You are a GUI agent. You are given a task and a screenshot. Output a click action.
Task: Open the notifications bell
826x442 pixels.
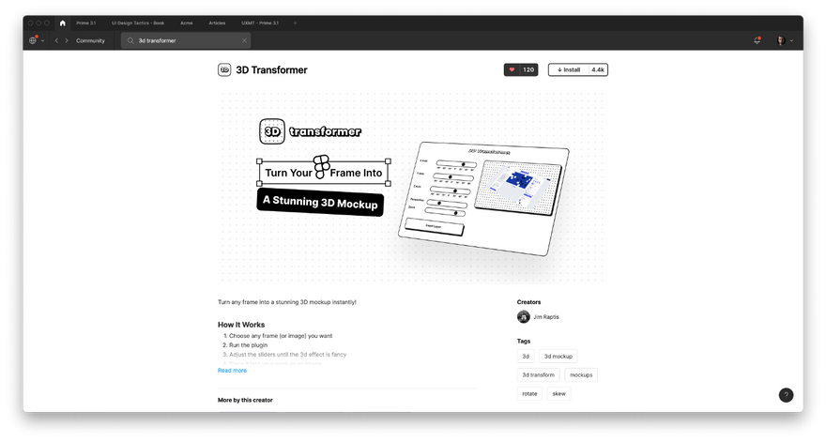coord(757,40)
